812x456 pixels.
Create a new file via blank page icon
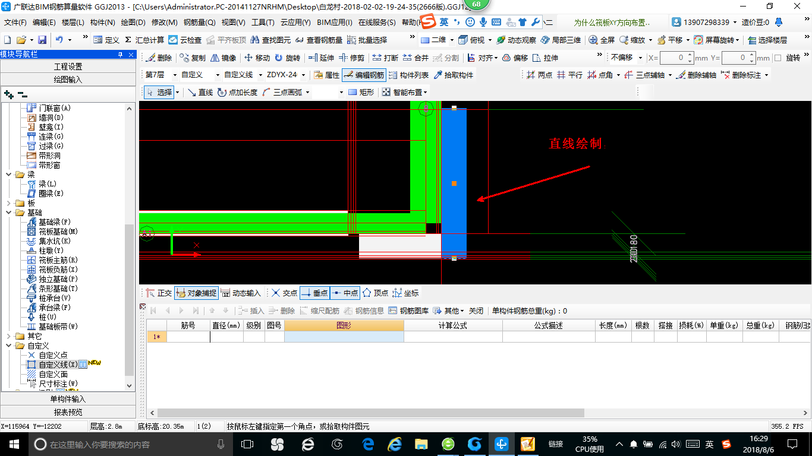[x=8, y=40]
